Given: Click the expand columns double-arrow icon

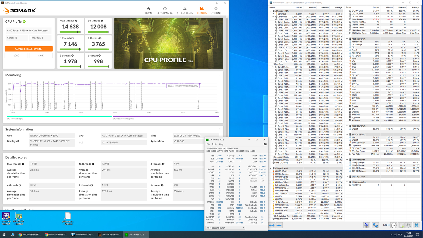Looking at the screenshot, I should pyautogui.click(x=272, y=225).
